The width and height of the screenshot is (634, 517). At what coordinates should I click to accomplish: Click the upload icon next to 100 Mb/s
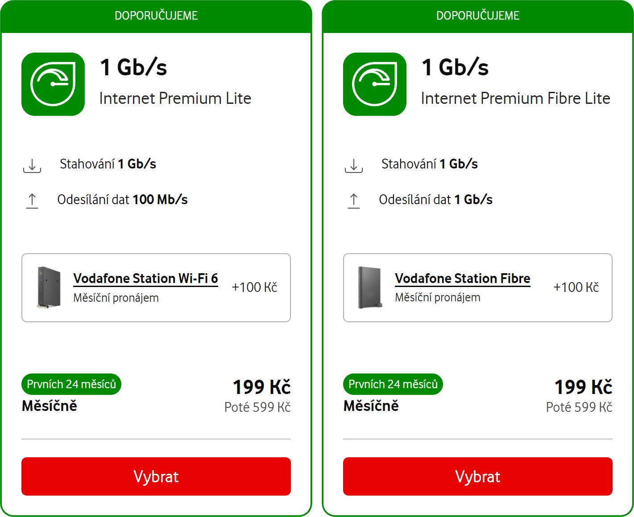click(x=32, y=201)
